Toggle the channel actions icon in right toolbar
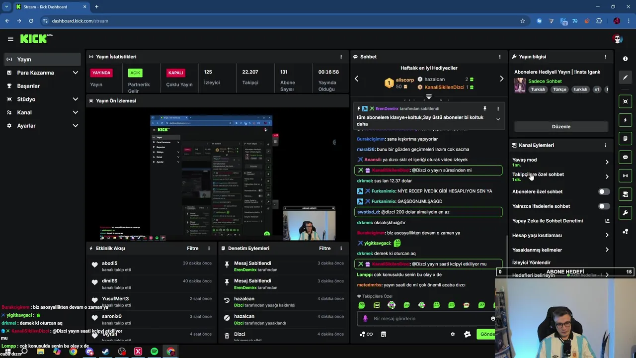This screenshot has height=358, width=636. (625, 194)
